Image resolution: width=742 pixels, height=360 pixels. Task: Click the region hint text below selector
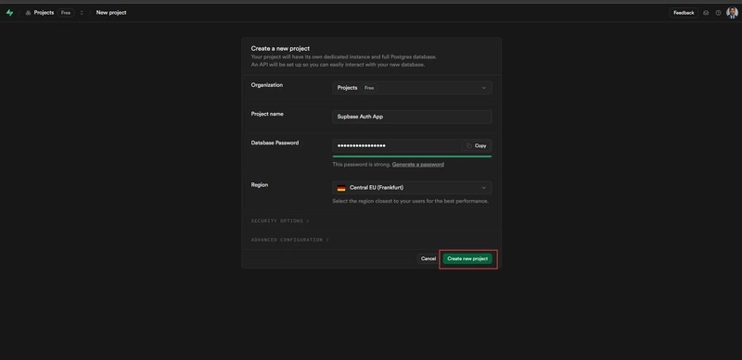[x=410, y=201]
